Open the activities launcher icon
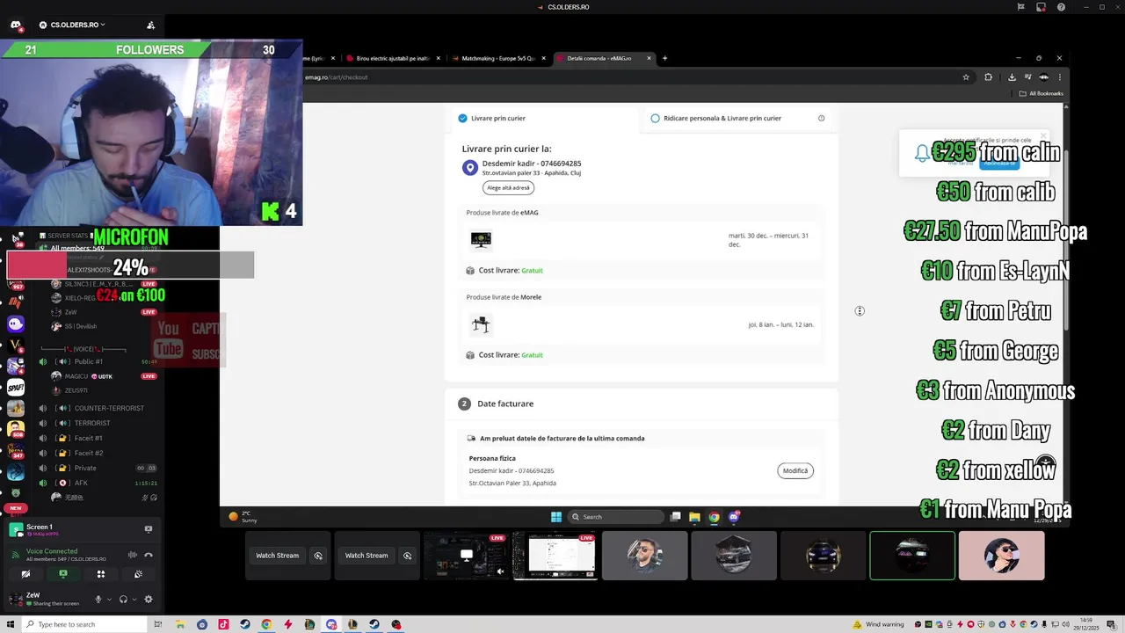 pyautogui.click(x=101, y=574)
